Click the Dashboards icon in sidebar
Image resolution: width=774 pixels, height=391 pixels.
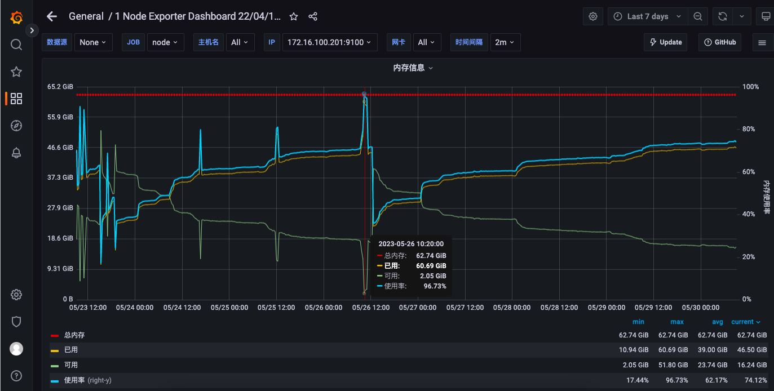click(x=15, y=98)
